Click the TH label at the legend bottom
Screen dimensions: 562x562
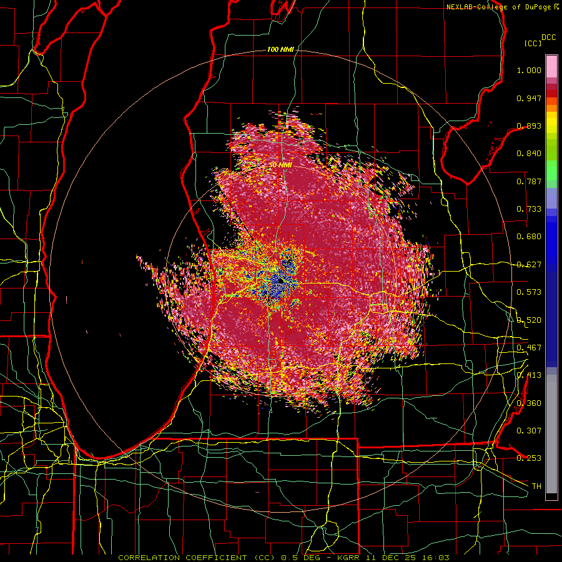[x=536, y=486]
